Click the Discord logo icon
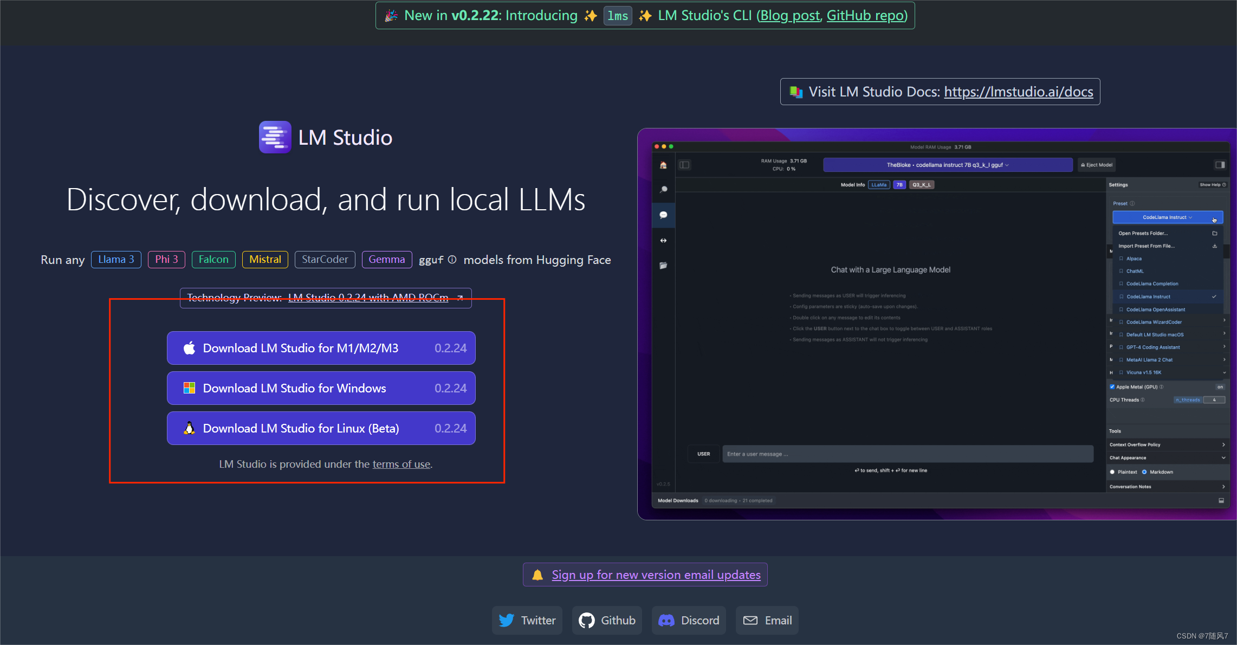Image resolution: width=1237 pixels, height=645 pixels. pyautogui.click(x=666, y=620)
